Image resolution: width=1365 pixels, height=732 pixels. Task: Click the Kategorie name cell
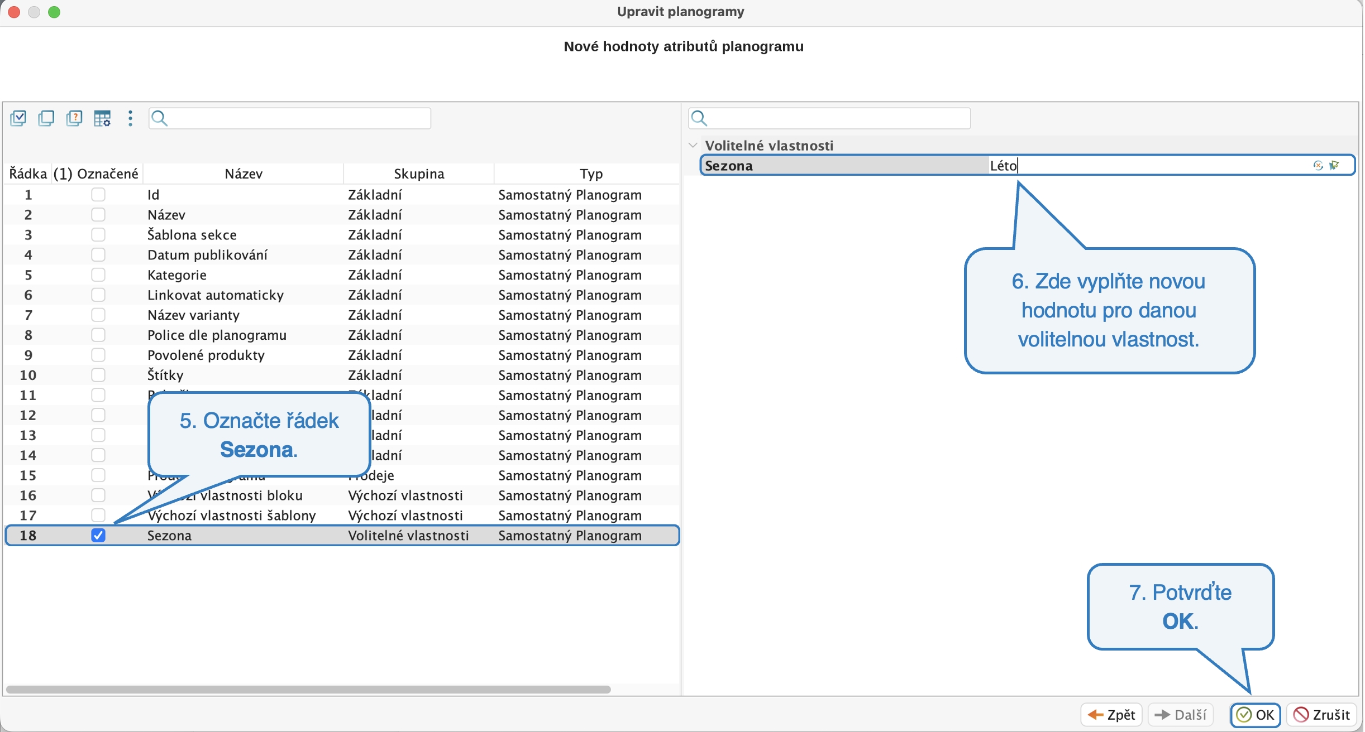[177, 275]
